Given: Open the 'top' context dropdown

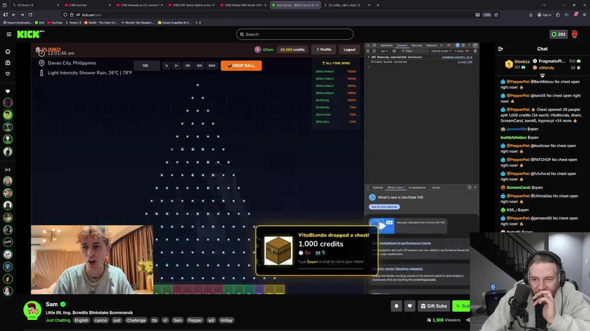Looking at the screenshot, I should (384, 51).
